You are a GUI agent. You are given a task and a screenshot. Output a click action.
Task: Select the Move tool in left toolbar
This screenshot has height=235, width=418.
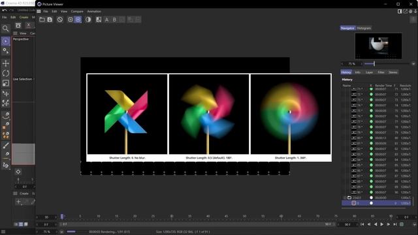pos(6,63)
